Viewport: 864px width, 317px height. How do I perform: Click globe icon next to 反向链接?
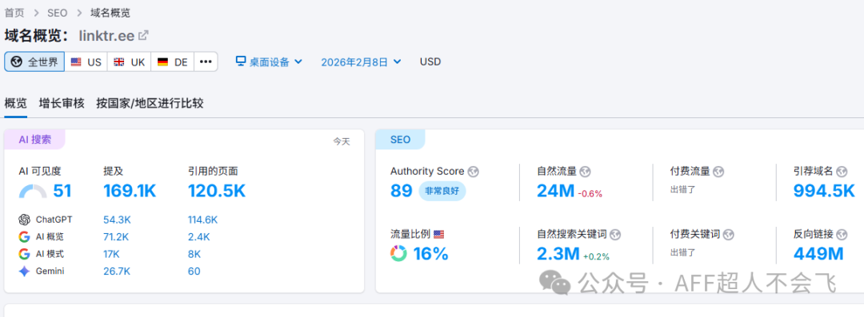pyautogui.click(x=842, y=235)
